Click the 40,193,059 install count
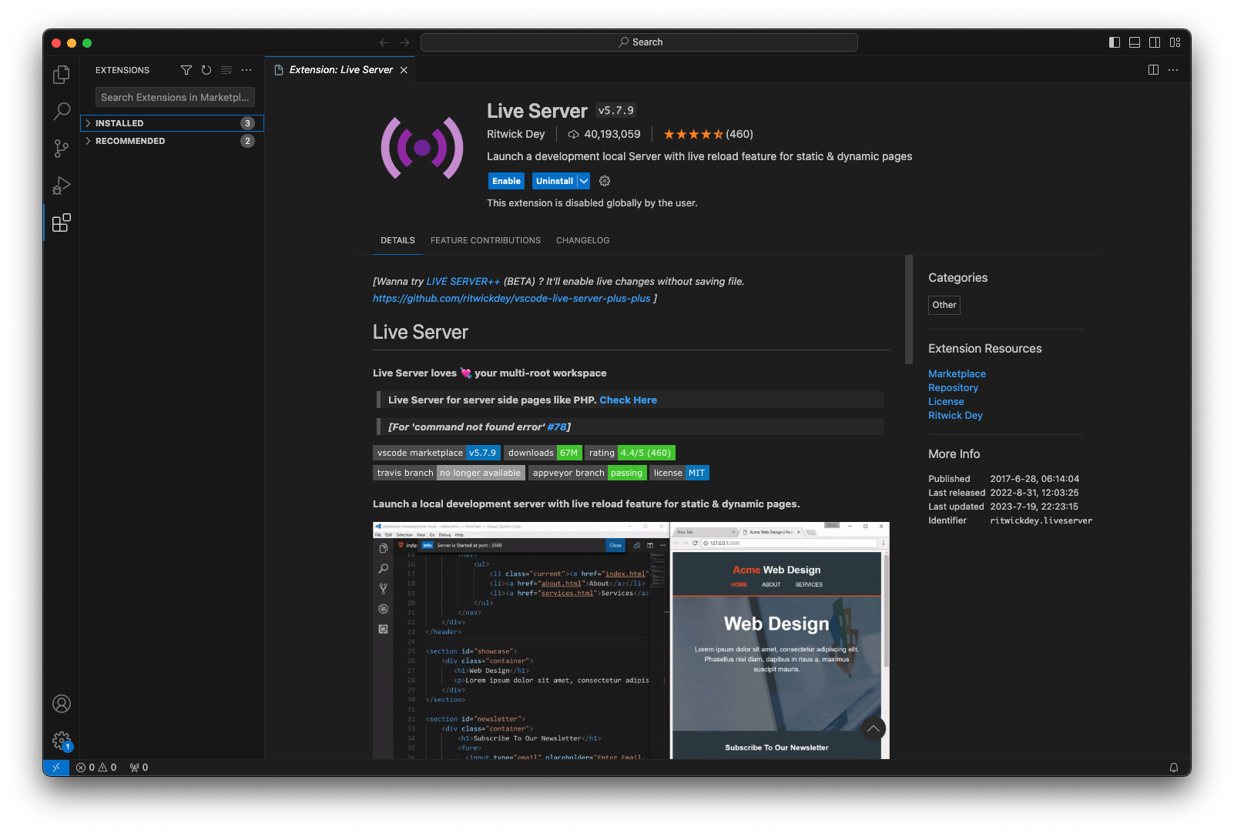 point(605,134)
